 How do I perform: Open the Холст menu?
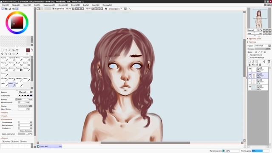click(x=27, y=5)
